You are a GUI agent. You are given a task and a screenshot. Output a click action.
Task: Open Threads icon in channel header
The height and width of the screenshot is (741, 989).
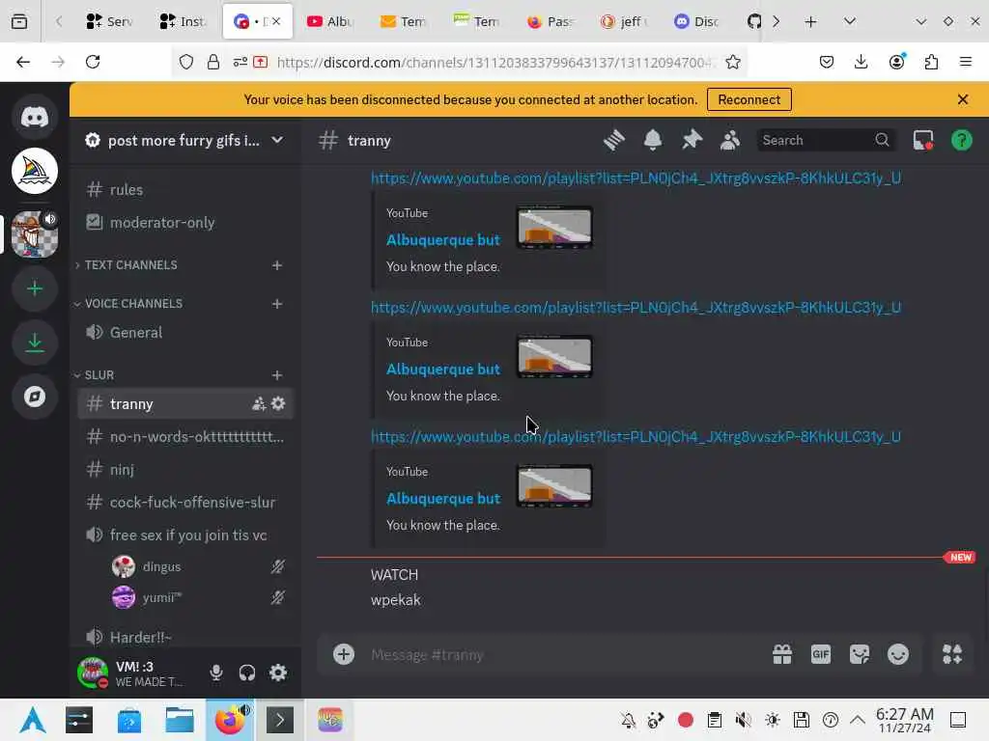coord(613,140)
